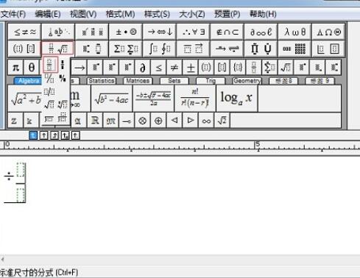Open the uppercase Greek letters palette (ΛΩΘ)
Viewport: 360px width, 278px height.
[328, 32]
